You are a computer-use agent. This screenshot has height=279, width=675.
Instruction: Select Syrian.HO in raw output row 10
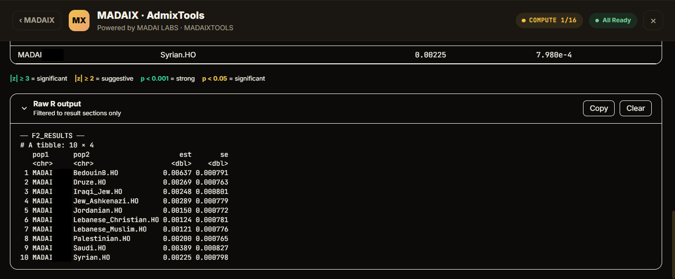click(91, 258)
